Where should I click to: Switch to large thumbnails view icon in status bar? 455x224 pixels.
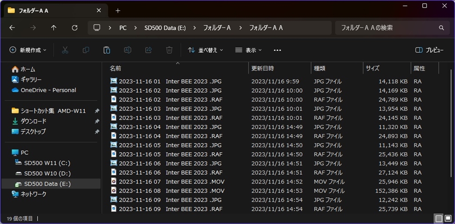coord(448,219)
